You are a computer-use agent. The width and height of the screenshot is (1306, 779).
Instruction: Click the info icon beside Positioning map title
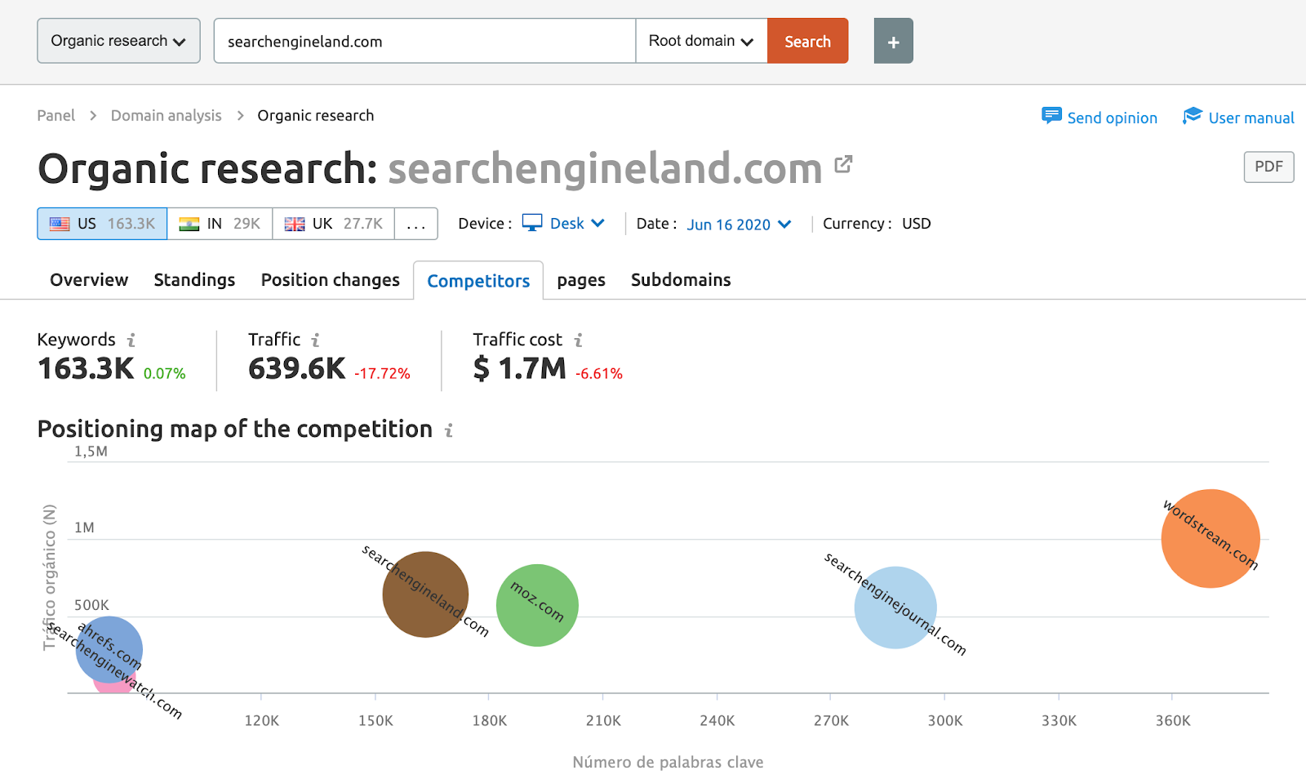(449, 430)
